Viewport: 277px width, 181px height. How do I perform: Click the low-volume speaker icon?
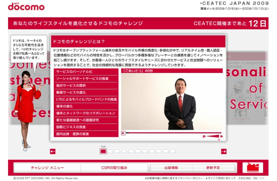pyautogui.click(x=204, y=136)
